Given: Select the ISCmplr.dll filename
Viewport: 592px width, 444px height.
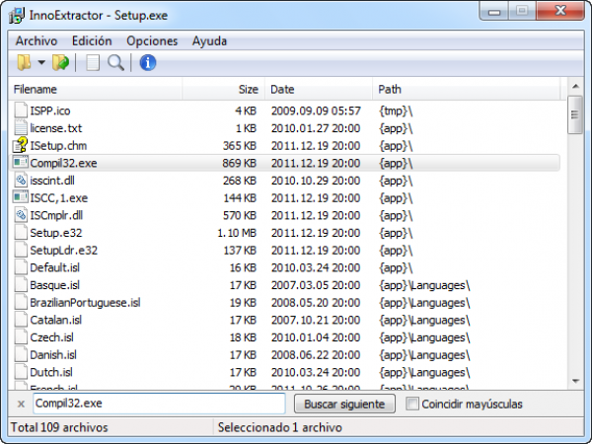Looking at the screenshot, I should click(x=56, y=215).
